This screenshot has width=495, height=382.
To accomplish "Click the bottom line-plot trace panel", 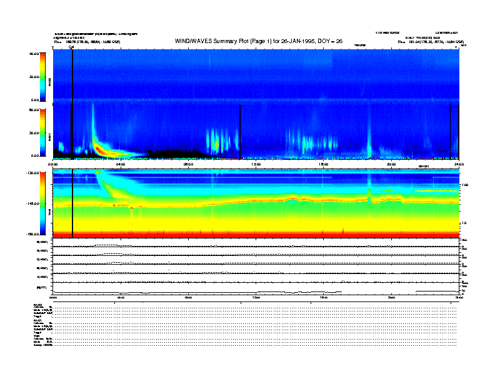I will 256,288.
